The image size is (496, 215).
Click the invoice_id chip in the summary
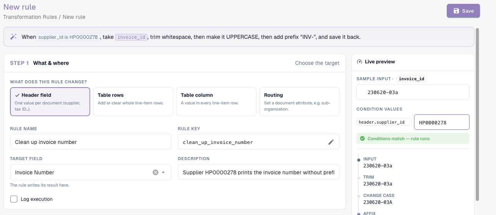click(131, 37)
